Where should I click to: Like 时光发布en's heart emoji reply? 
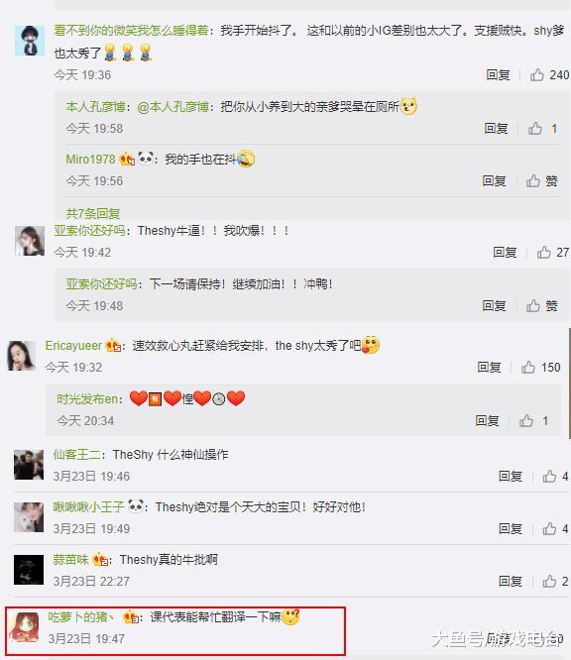tap(526, 420)
